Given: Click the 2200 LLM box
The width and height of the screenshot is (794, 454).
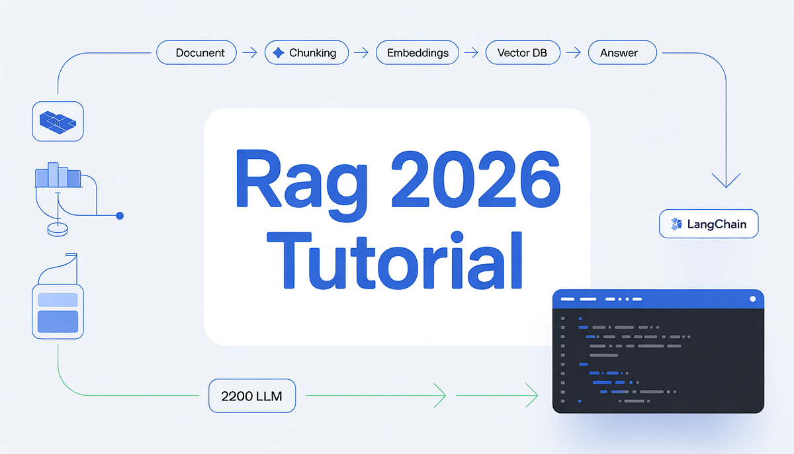Looking at the screenshot, I should pyautogui.click(x=252, y=396).
